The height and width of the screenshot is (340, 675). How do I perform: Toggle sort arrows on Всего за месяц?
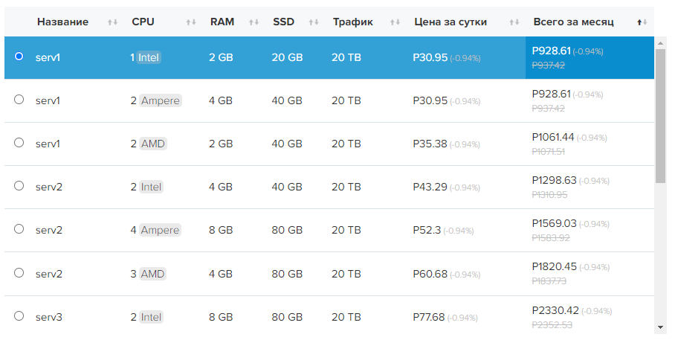642,22
